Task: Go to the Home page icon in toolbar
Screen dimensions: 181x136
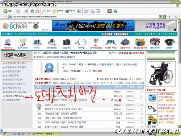Action: (37, 11)
